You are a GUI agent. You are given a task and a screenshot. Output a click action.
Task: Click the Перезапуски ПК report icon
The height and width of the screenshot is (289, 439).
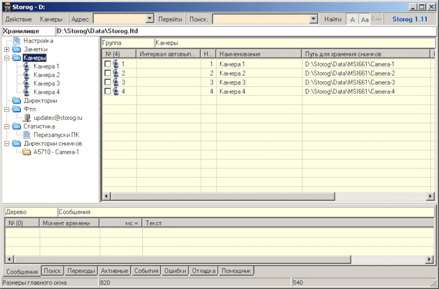26,135
